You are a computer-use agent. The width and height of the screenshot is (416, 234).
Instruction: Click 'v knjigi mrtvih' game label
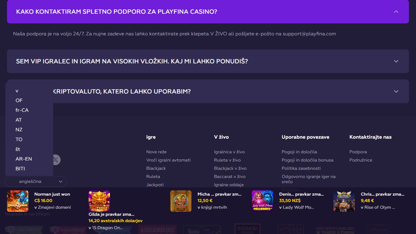[x=212, y=207]
